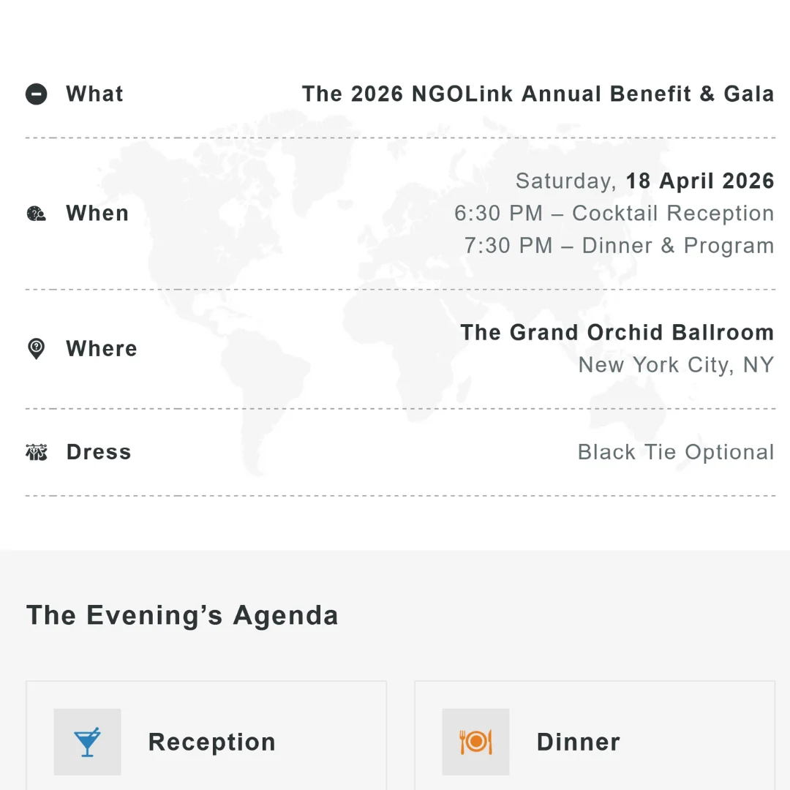Image resolution: width=790 pixels, height=790 pixels.
Task: Click The Evening's Agenda heading
Action: coord(182,615)
